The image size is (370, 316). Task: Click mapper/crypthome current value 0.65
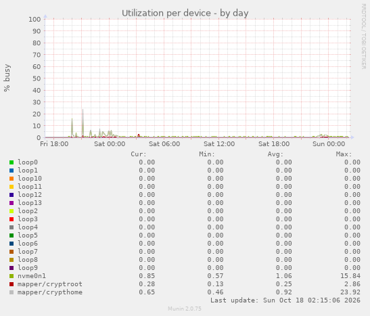click(x=147, y=292)
